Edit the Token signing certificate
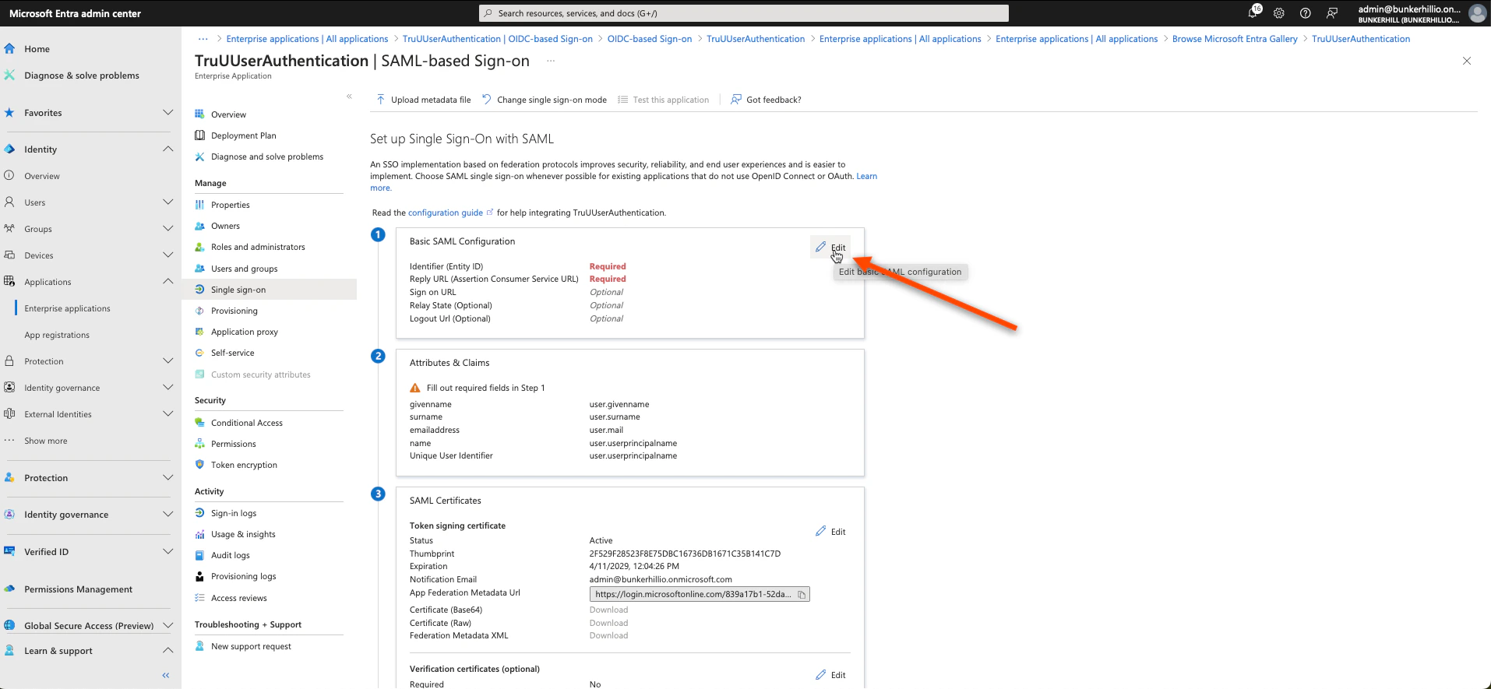This screenshot has height=689, width=1491. [x=830, y=532]
